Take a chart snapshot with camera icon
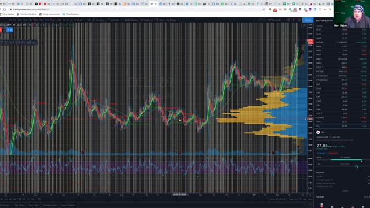Image resolution: width=370 pixels, height=208 pixels. [x=299, y=20]
